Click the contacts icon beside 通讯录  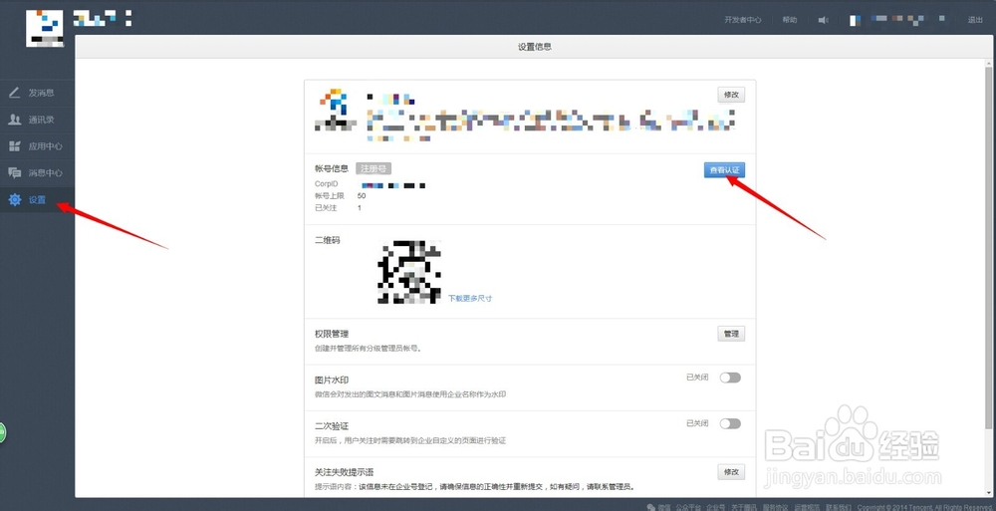(14, 120)
